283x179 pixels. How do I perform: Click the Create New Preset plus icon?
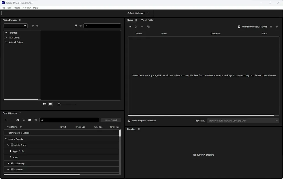tap(6, 120)
